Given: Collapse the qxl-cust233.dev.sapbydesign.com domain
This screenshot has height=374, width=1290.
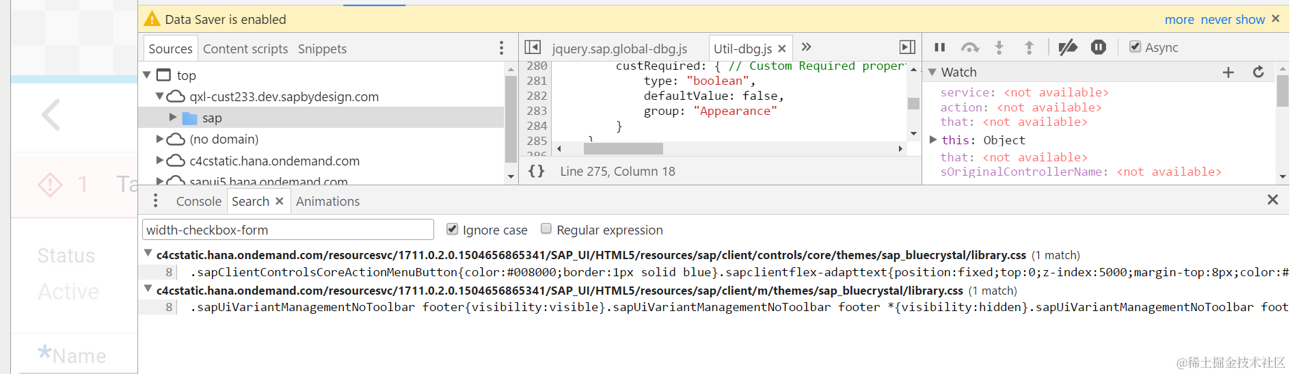Looking at the screenshot, I should tap(159, 96).
